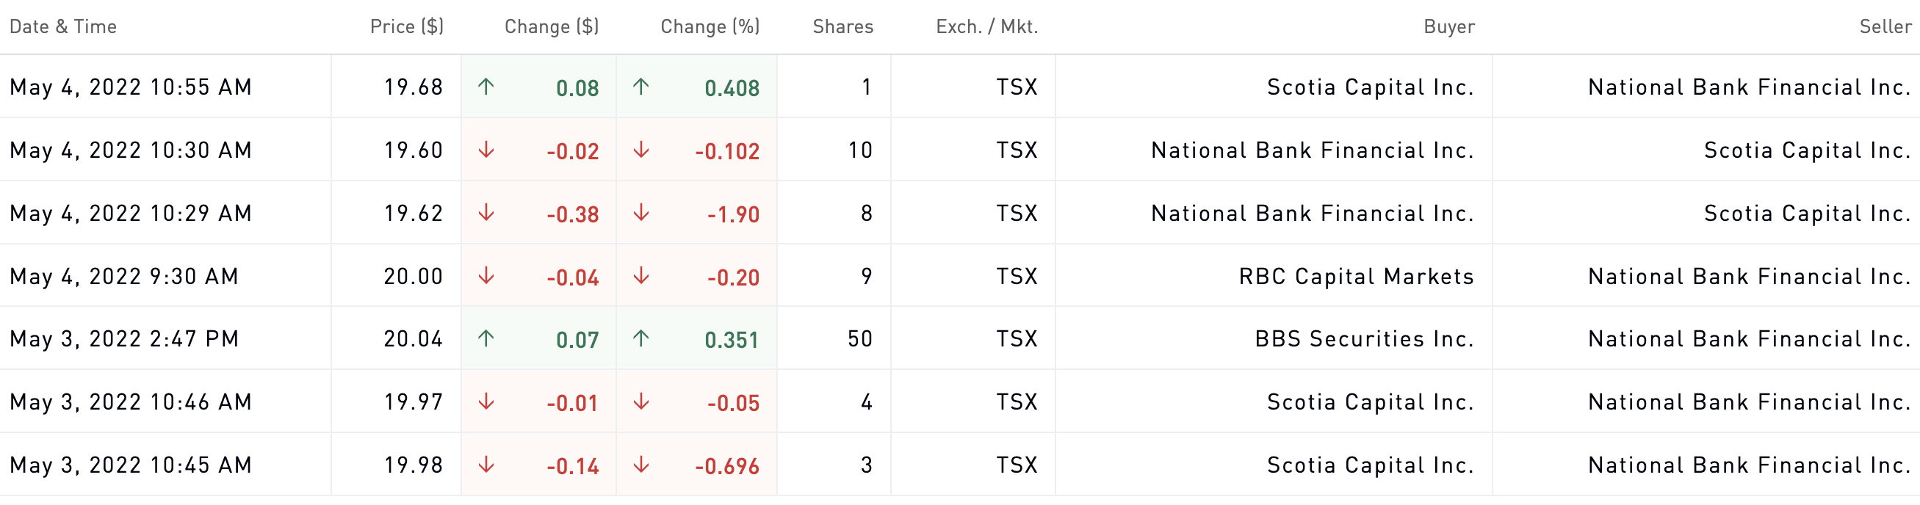Click the 0.408 percent change value
Screen dimensions: 1920x505
pos(732,89)
